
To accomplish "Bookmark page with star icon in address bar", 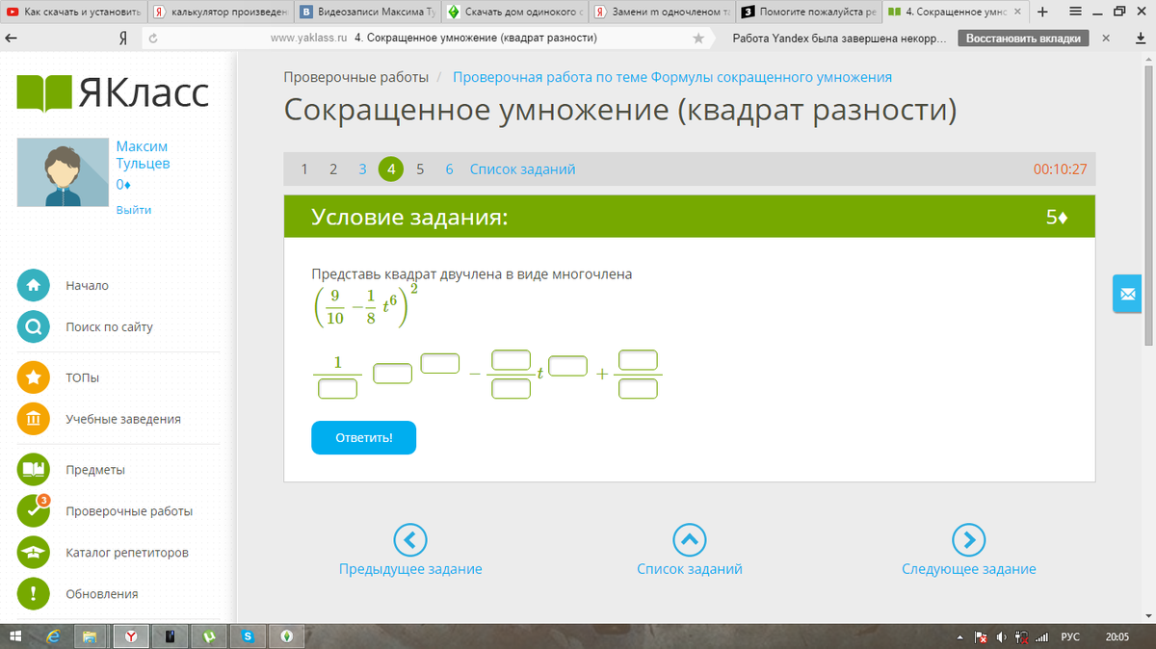I will (x=698, y=39).
